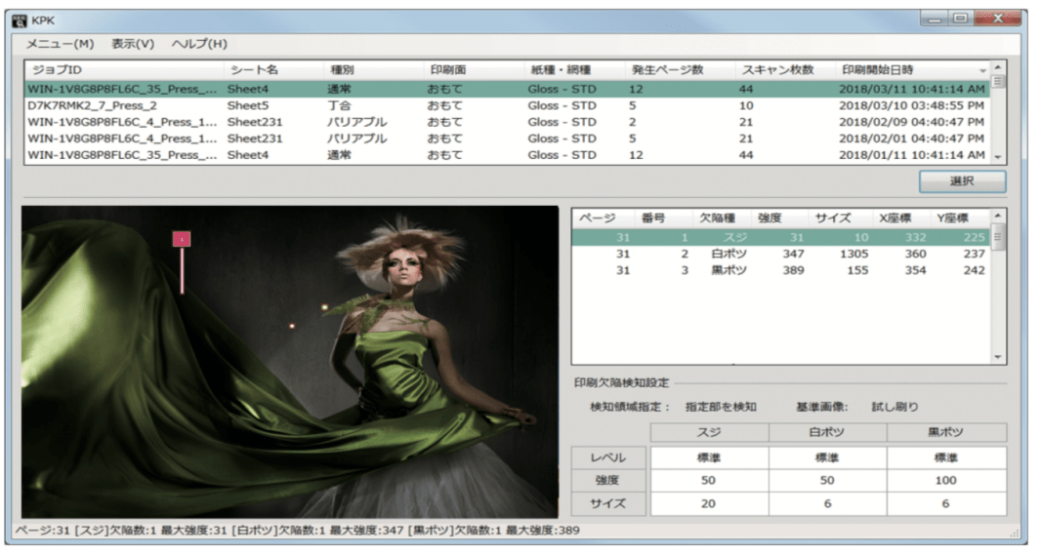Click job list scrollbar up arrow
This screenshot has width=1042, height=553.
coord(997,67)
